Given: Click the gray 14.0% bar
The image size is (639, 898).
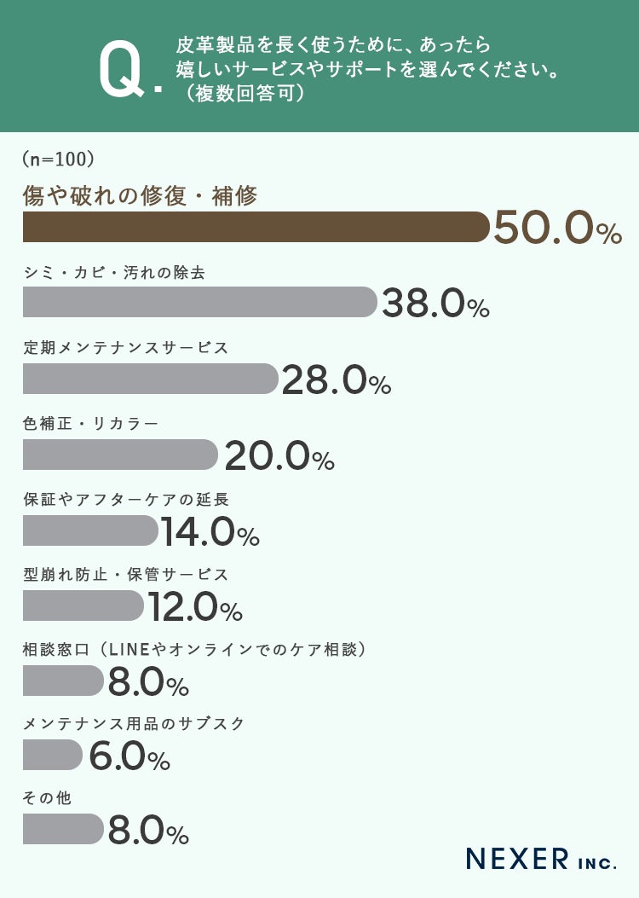Looking at the screenshot, I should (89, 530).
